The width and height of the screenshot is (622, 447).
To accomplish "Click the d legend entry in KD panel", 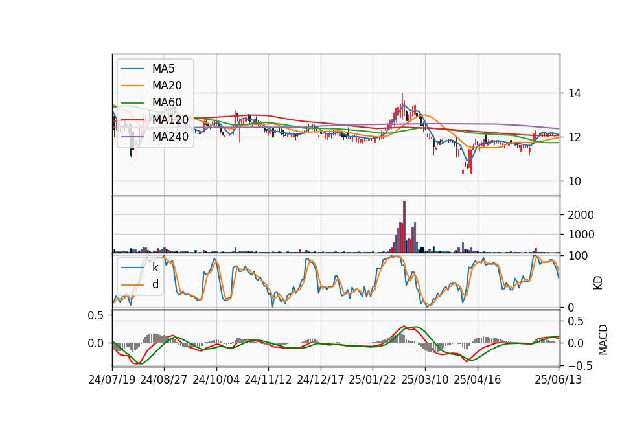I will tap(155, 284).
